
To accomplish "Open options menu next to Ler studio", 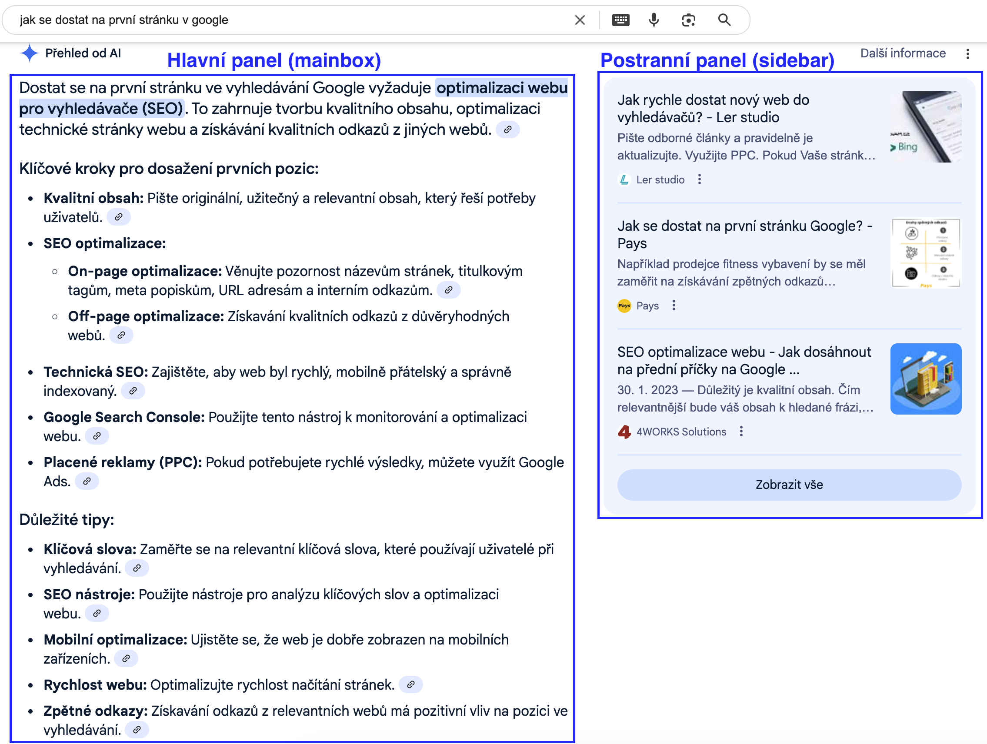I will pyautogui.click(x=699, y=179).
